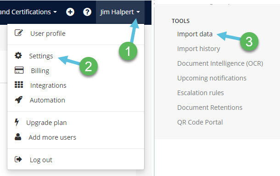This screenshot has width=280, height=176.
Task: Expand the Certifications navbar dropdown caret
Action: point(55,12)
